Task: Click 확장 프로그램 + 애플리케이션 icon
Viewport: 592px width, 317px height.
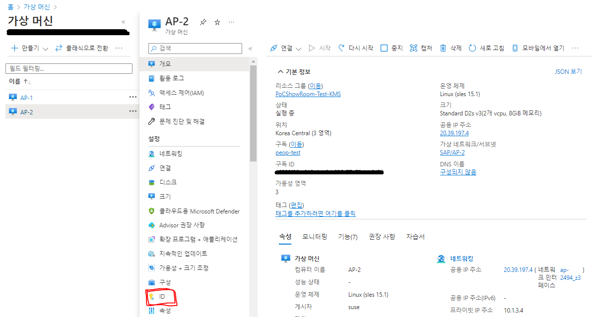Action: pyautogui.click(x=151, y=239)
